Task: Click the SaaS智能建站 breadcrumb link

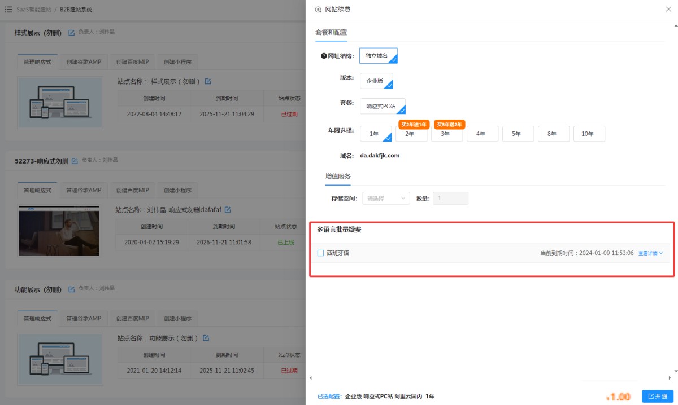Action: 34,10
